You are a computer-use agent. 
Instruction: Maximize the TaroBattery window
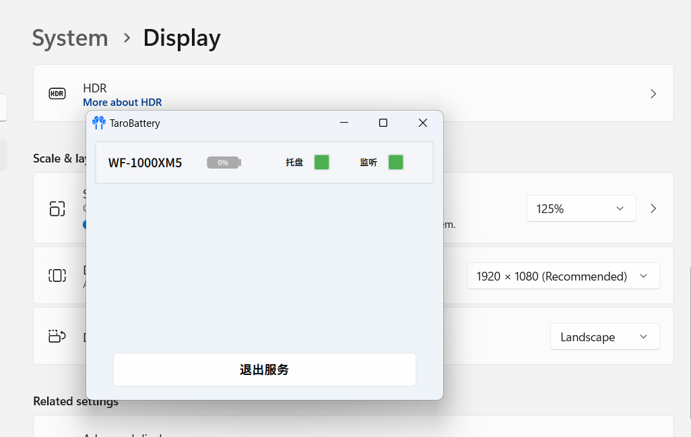tap(383, 123)
